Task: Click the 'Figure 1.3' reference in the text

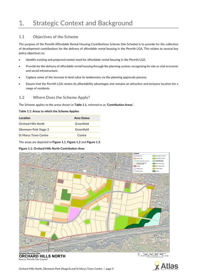Action: coord(93,142)
